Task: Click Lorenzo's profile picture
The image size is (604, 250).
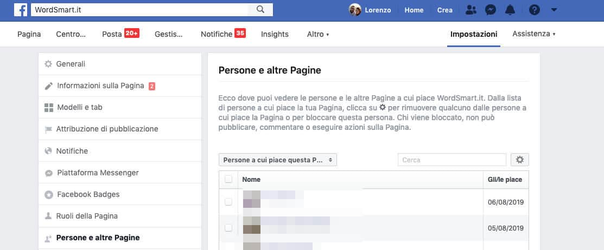Action: click(355, 10)
